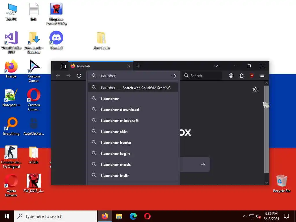Viewport: 296px width, 222px height.
Task: Reload the page in Firefox
Action: [x=79, y=76]
